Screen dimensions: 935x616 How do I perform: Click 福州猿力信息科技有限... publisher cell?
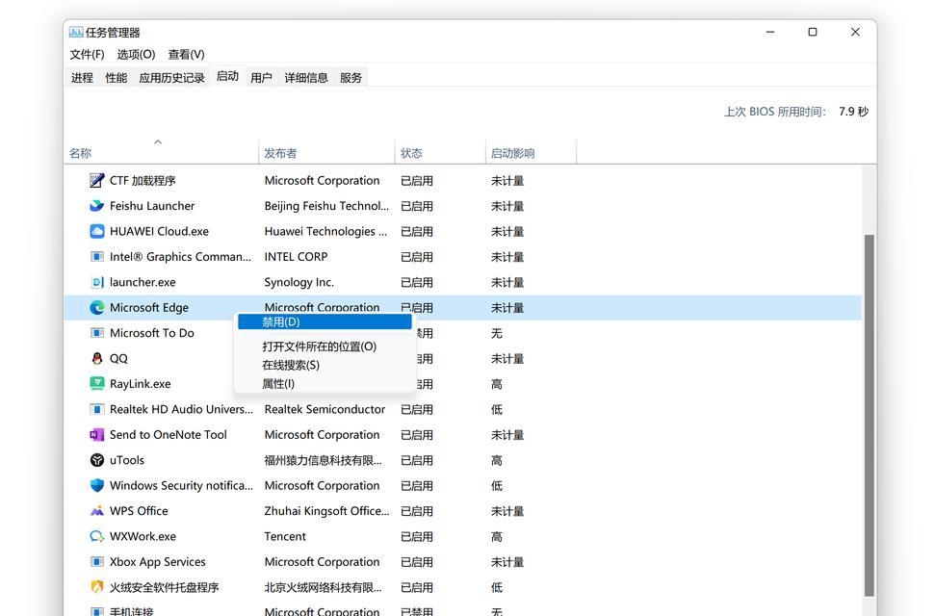323,460
